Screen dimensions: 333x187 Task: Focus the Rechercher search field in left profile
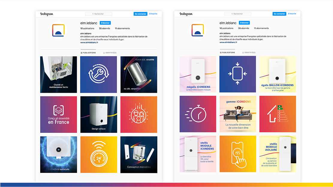click(99, 14)
